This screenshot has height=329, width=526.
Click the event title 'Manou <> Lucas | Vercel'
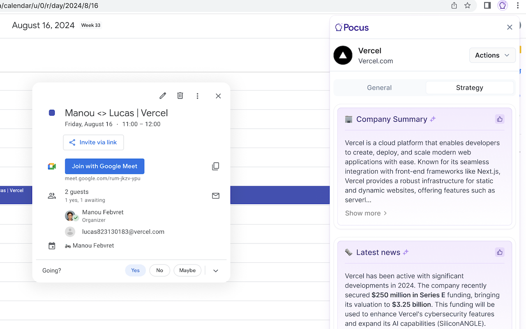(116, 113)
